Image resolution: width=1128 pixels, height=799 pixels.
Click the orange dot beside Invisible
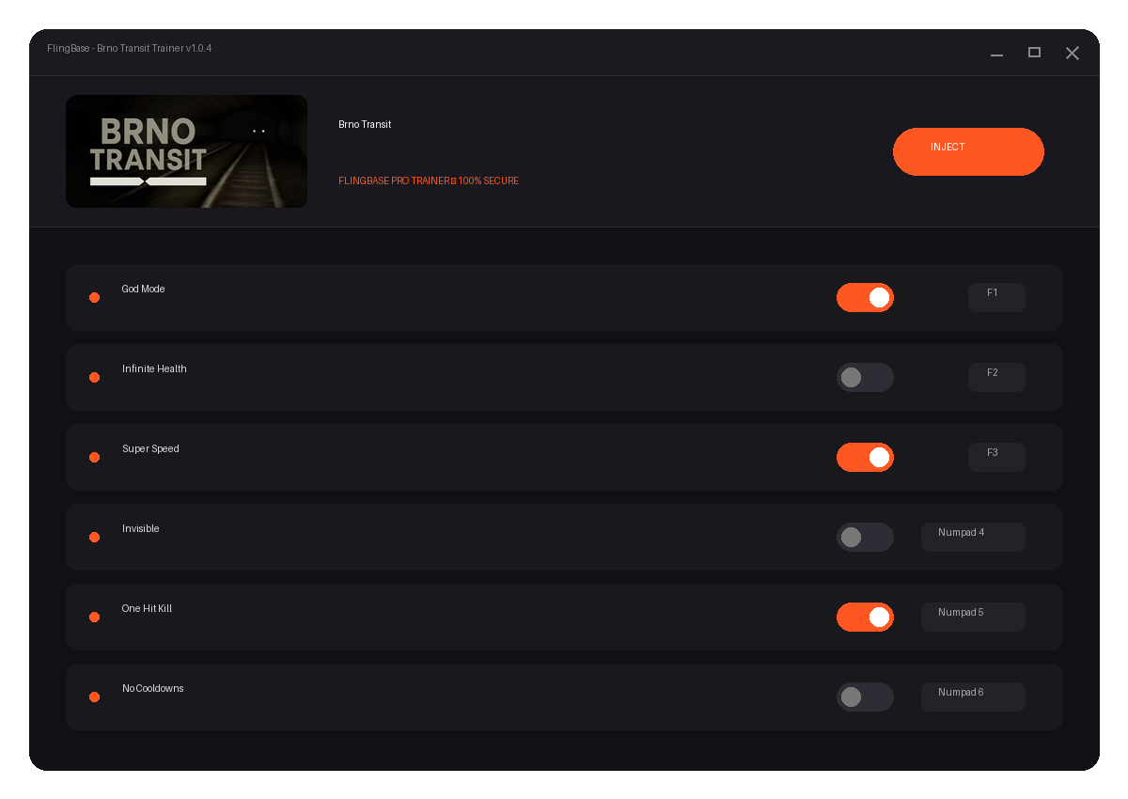click(x=94, y=537)
